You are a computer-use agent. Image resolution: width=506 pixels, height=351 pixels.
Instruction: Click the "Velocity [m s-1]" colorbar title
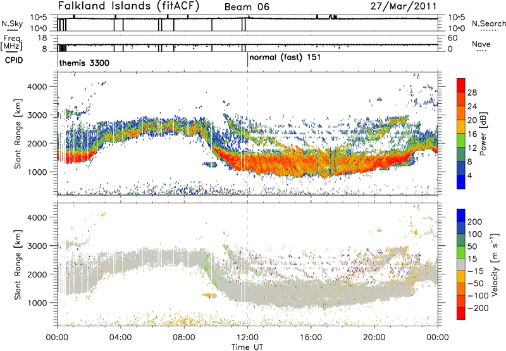[x=495, y=264]
